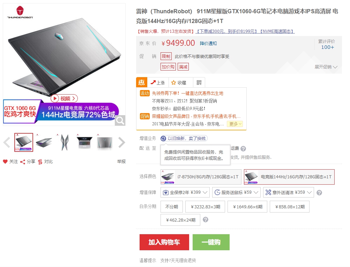Show previous thumbnails with left arrow
This screenshot has width=350, height=267.
tap(7, 142)
